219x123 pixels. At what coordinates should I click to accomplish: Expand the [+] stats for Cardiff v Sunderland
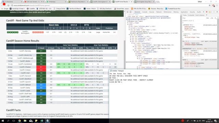click(115, 64)
